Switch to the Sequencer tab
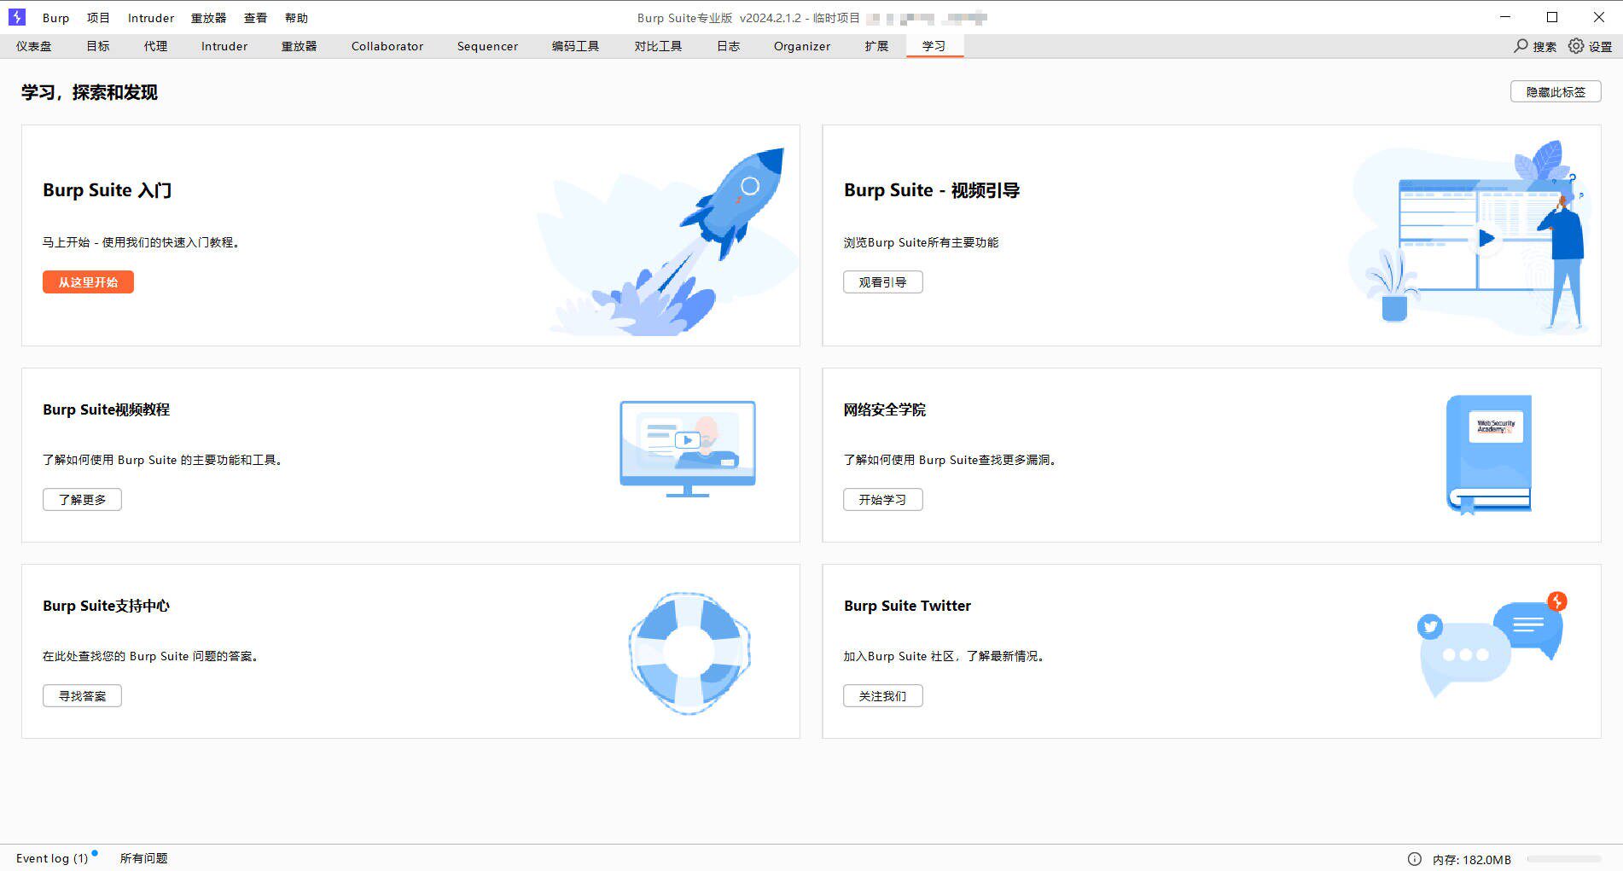1623x871 pixels. (x=487, y=46)
